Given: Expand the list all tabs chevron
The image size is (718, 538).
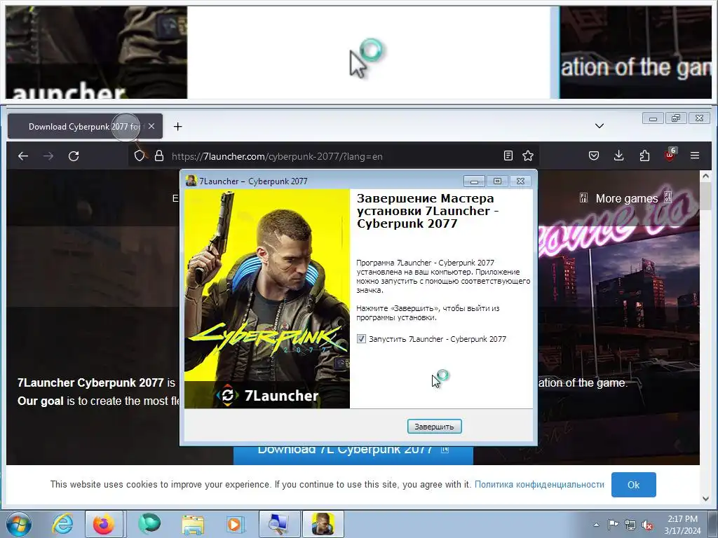Looking at the screenshot, I should click(x=600, y=126).
